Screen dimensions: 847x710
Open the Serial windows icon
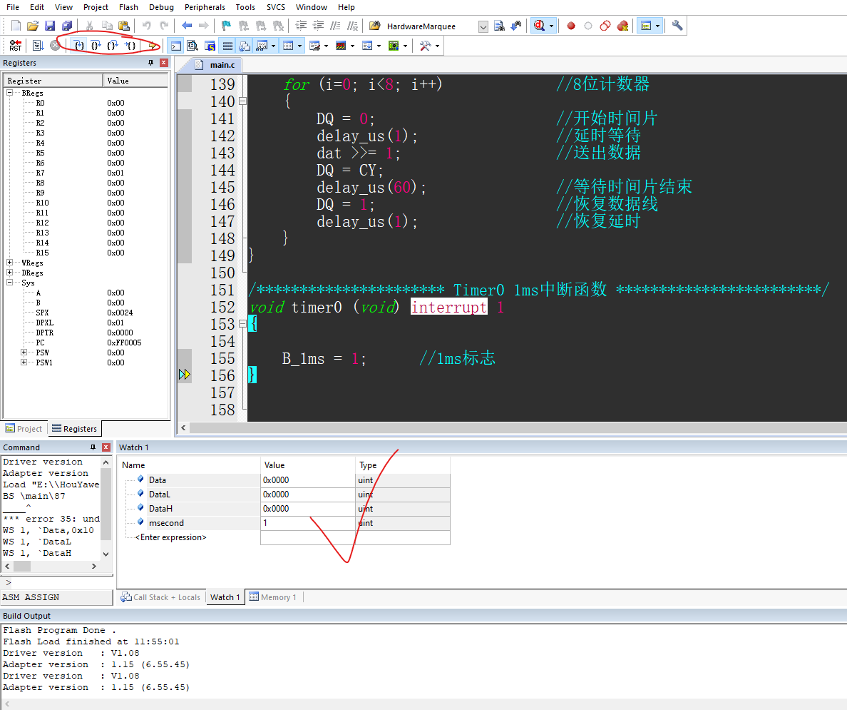[315, 46]
